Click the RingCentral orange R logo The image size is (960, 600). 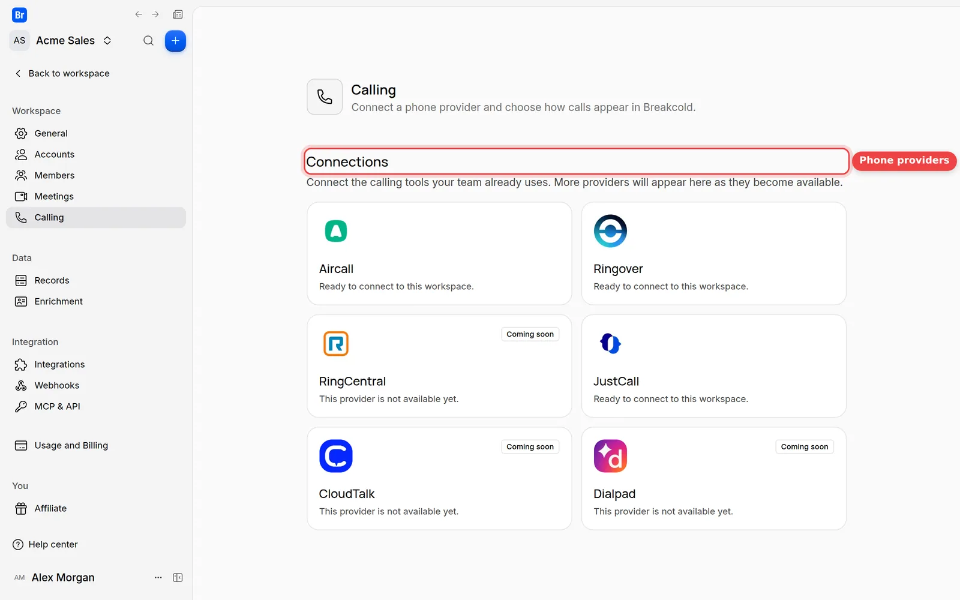tap(336, 343)
